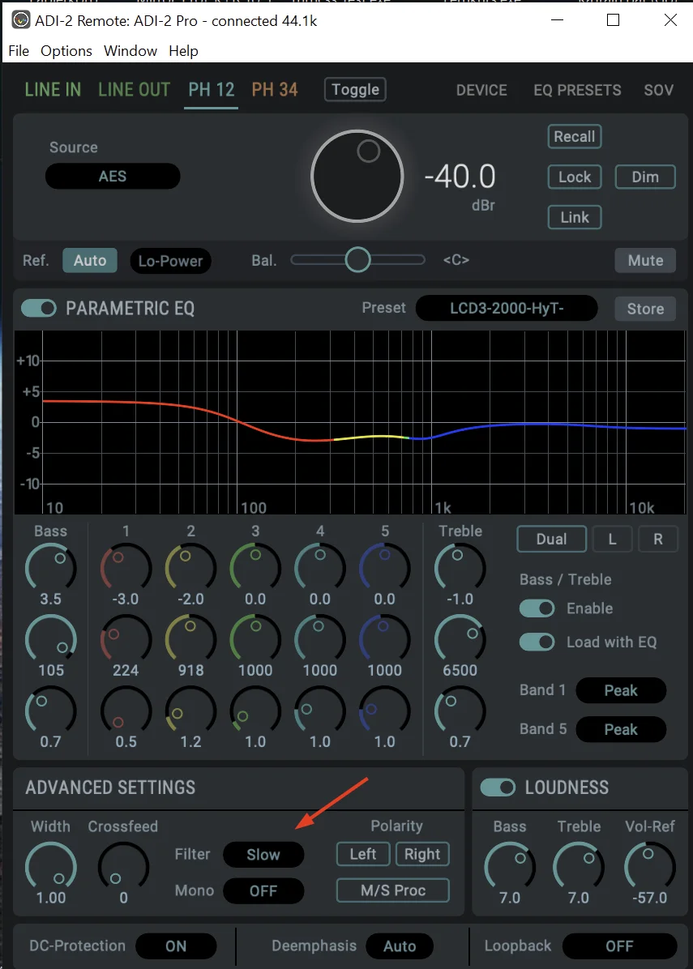
Task: Open the Mono dropdown showing OFF
Action: [x=263, y=890]
